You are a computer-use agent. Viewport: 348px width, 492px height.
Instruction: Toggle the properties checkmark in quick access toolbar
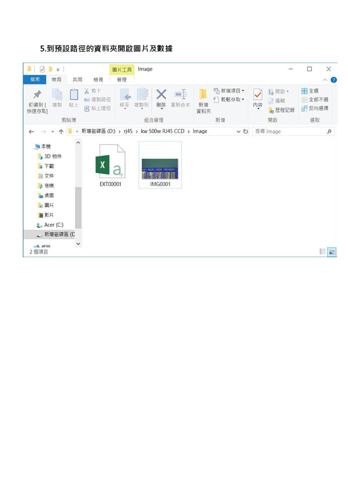click(x=42, y=69)
